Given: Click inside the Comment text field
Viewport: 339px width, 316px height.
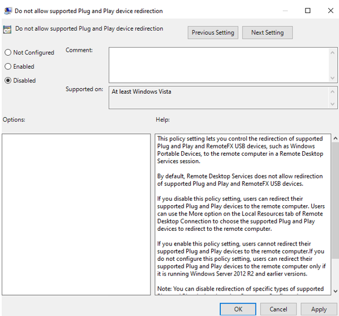Looking at the screenshot, I should [x=219, y=65].
